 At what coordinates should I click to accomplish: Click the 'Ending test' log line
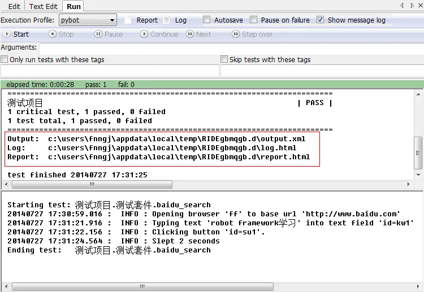pos(109,250)
